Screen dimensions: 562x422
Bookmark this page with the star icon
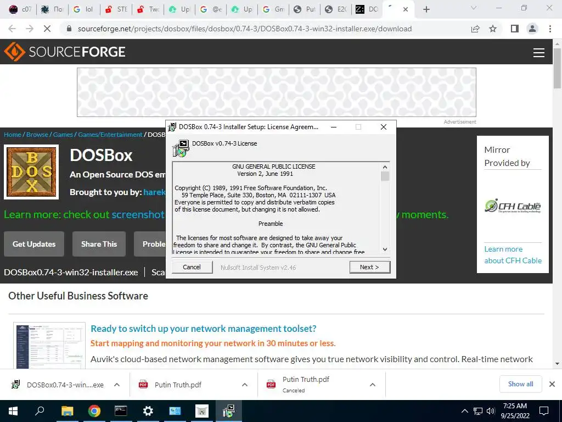[493, 29]
